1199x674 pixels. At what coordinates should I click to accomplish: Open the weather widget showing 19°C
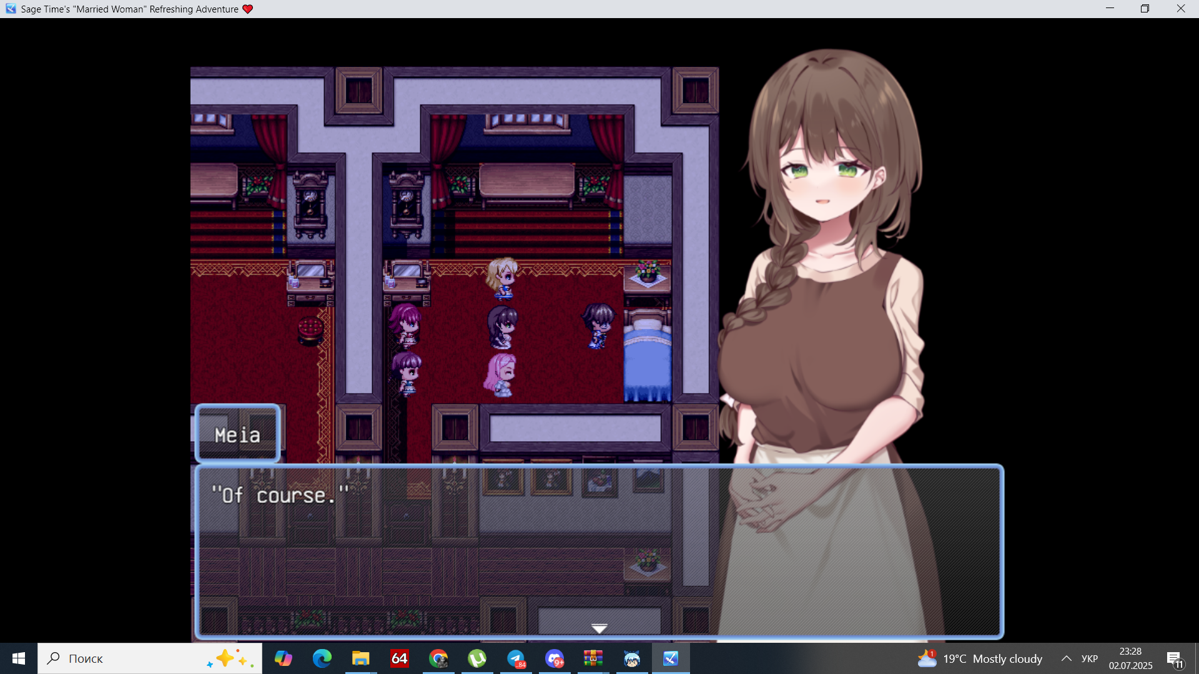(980, 658)
